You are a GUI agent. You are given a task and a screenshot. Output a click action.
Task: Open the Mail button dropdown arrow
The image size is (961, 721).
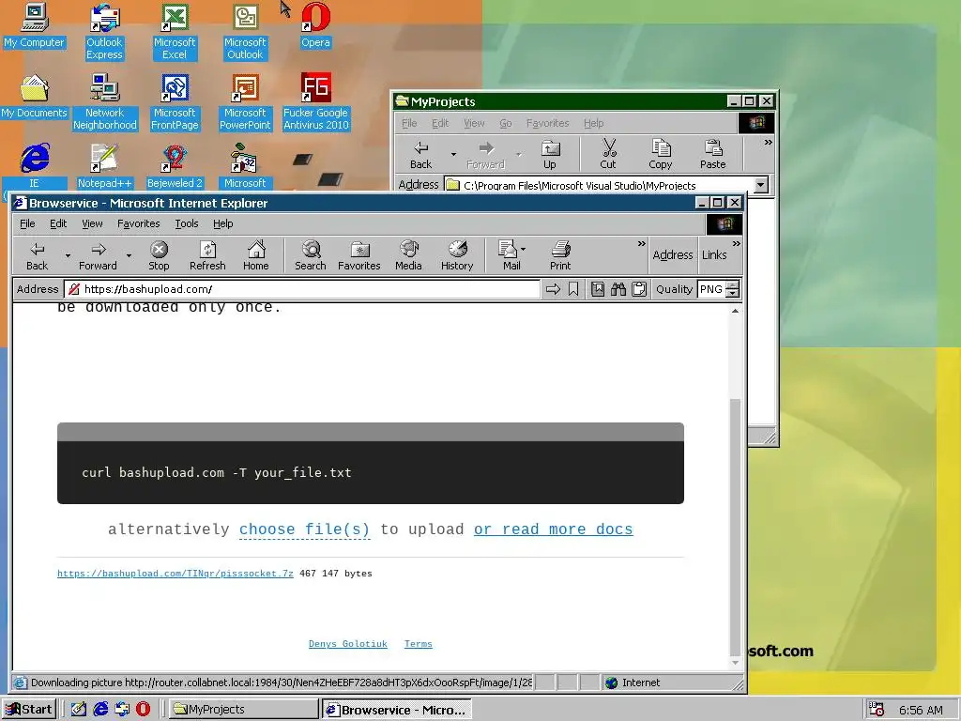[523, 250]
